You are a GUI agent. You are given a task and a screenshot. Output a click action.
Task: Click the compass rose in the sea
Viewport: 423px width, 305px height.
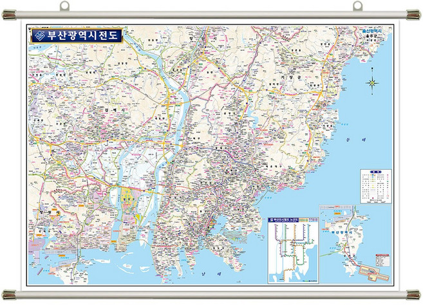pyautogui.click(x=372, y=82)
